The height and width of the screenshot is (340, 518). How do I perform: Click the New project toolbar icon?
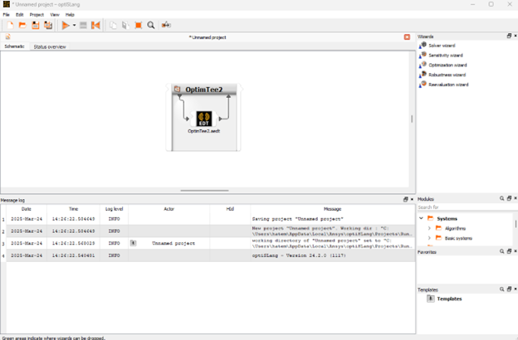(10, 25)
